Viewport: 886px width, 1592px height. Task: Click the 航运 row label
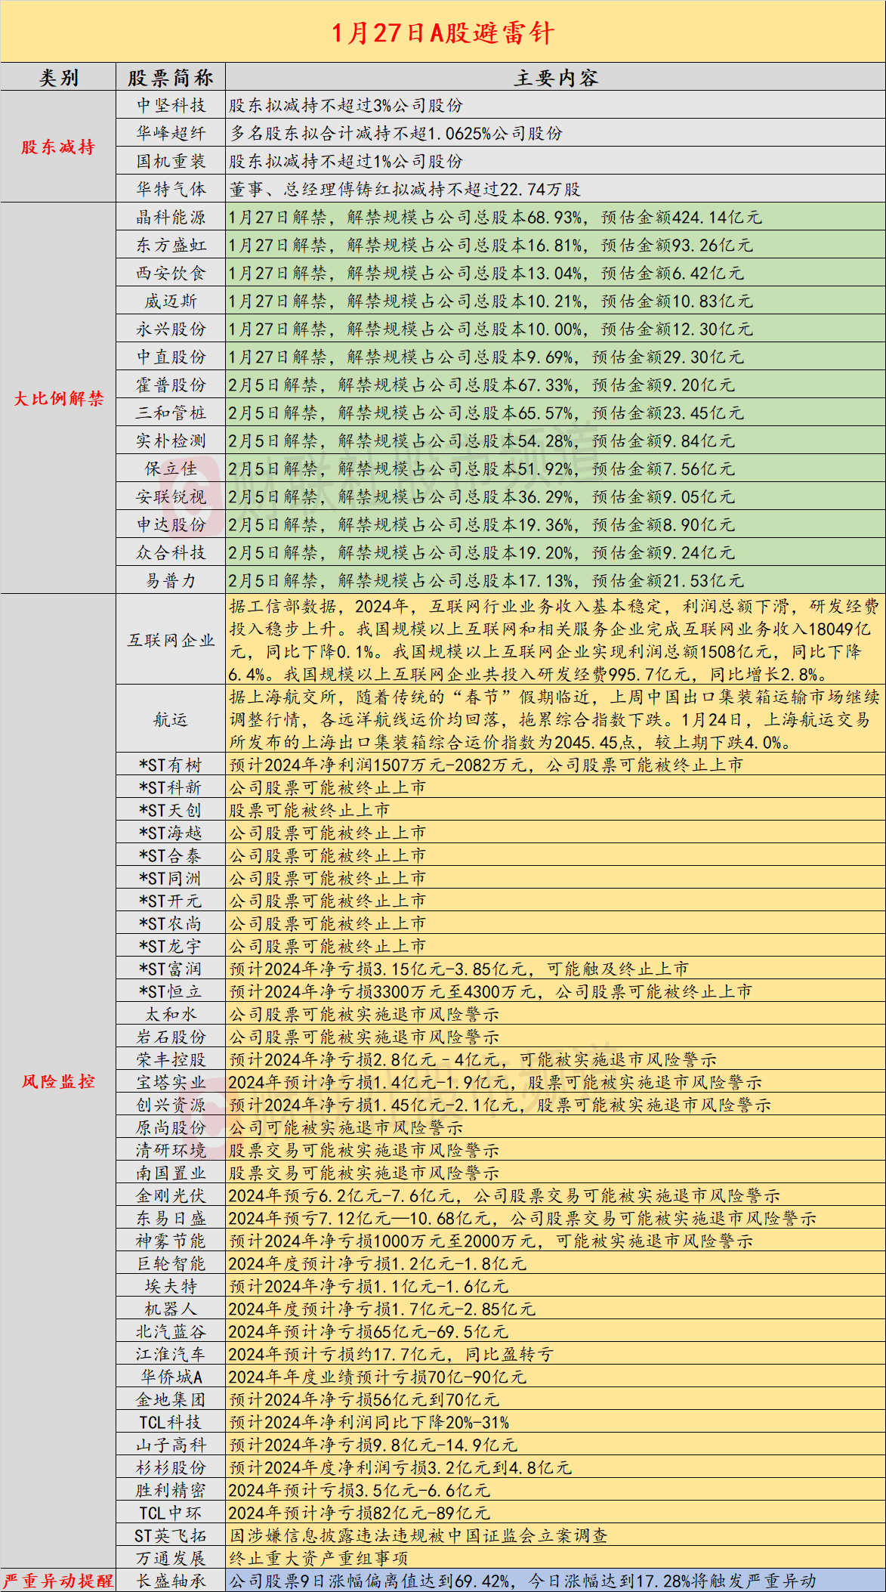(171, 719)
